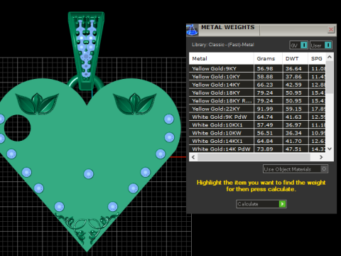Select the scrollwork ornament at heart tip
Viewport: 341px width, 256px height.
pyautogui.click(x=87, y=228)
